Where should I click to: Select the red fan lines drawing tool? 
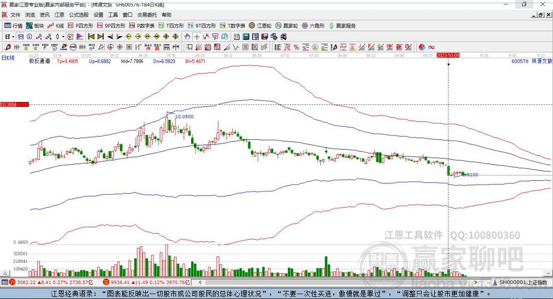(199, 47)
